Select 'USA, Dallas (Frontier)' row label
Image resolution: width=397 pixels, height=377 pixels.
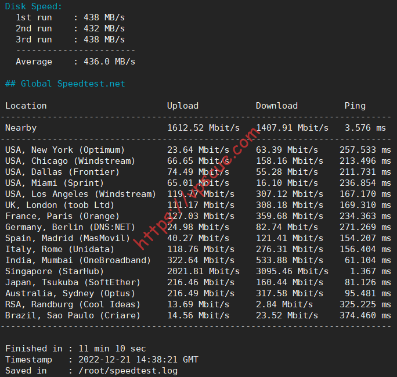pos(62,172)
